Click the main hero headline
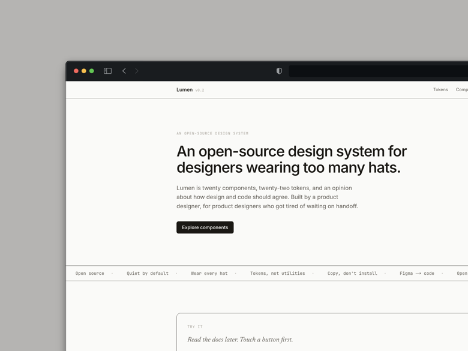The height and width of the screenshot is (351, 468). point(292,160)
